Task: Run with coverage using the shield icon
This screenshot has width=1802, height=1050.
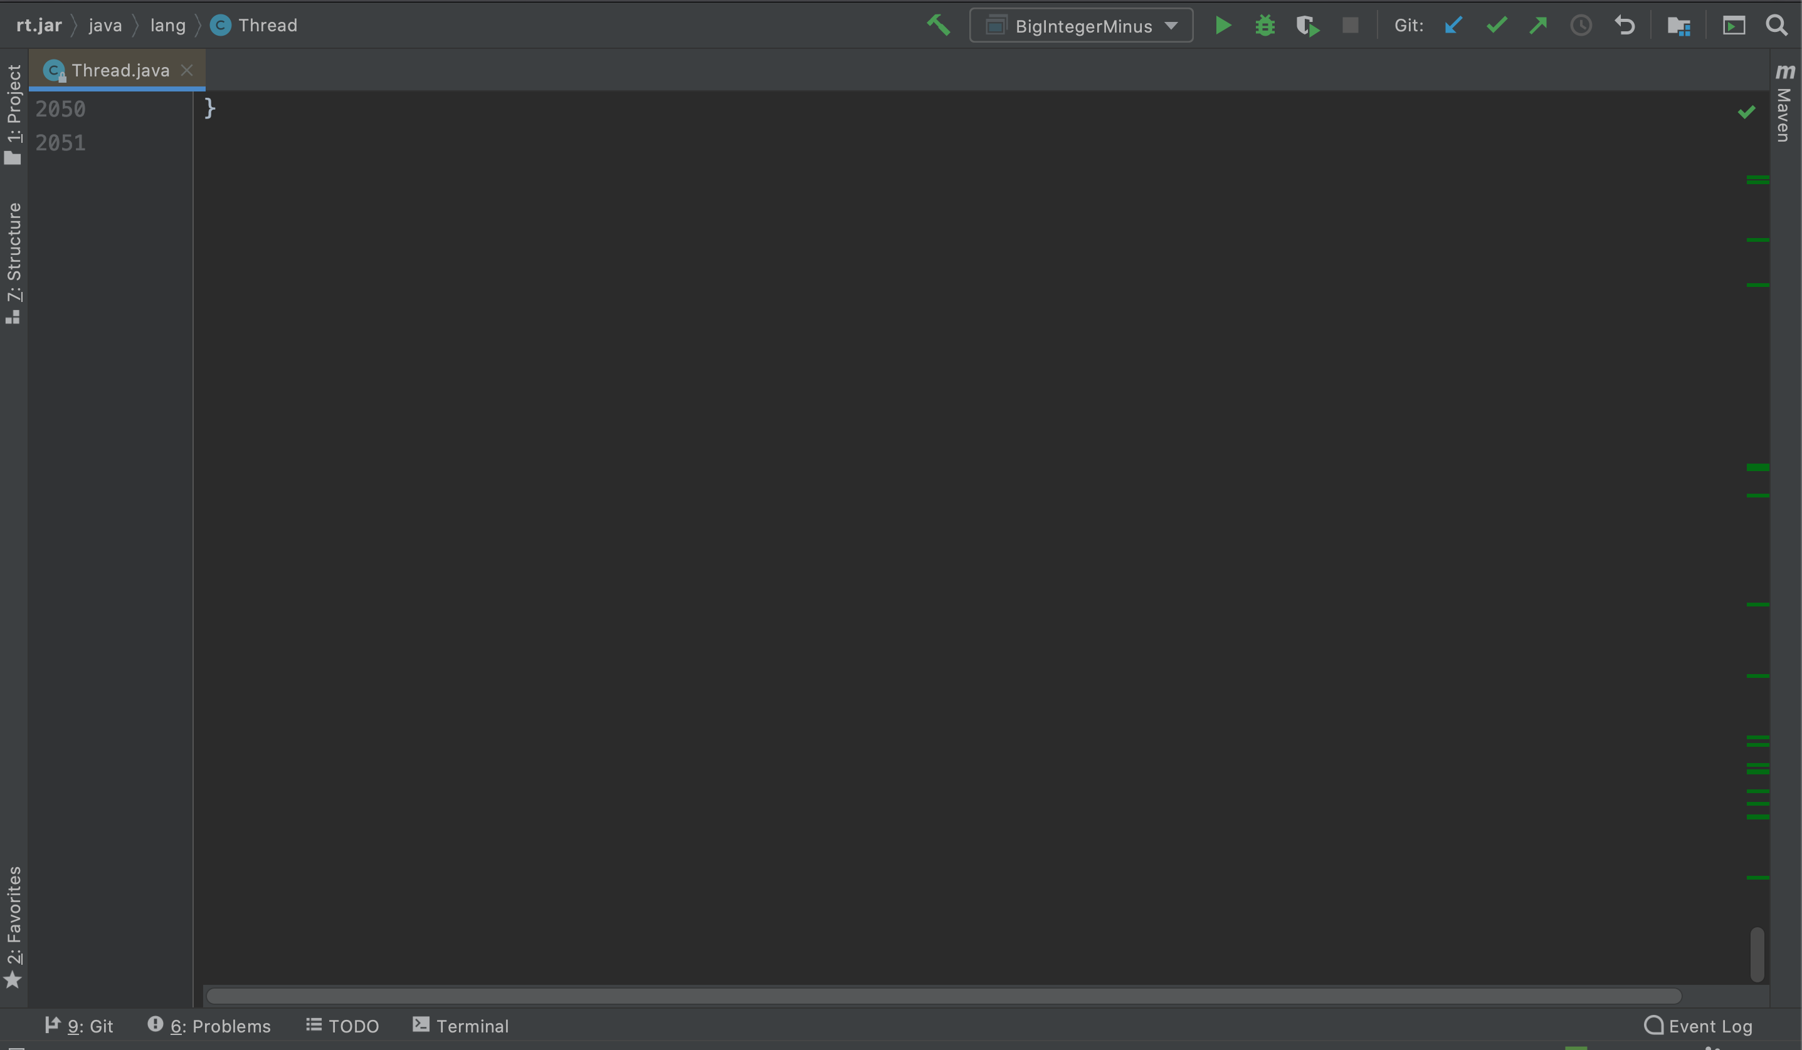Action: [1308, 26]
